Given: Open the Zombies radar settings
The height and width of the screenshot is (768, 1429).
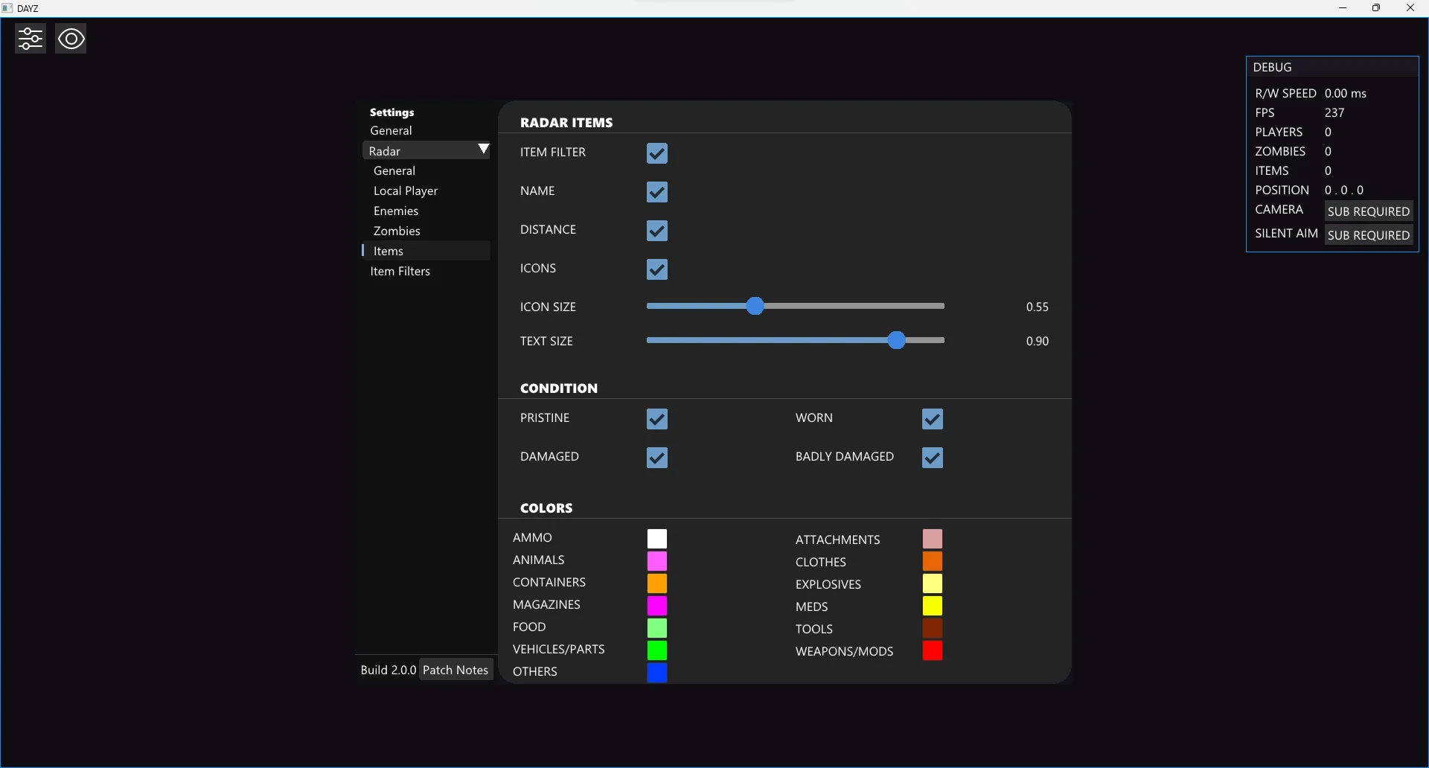Looking at the screenshot, I should [397, 231].
